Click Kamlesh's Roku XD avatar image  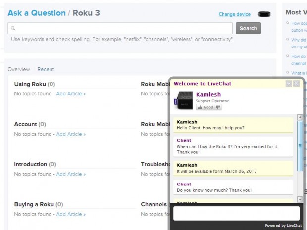click(x=183, y=100)
